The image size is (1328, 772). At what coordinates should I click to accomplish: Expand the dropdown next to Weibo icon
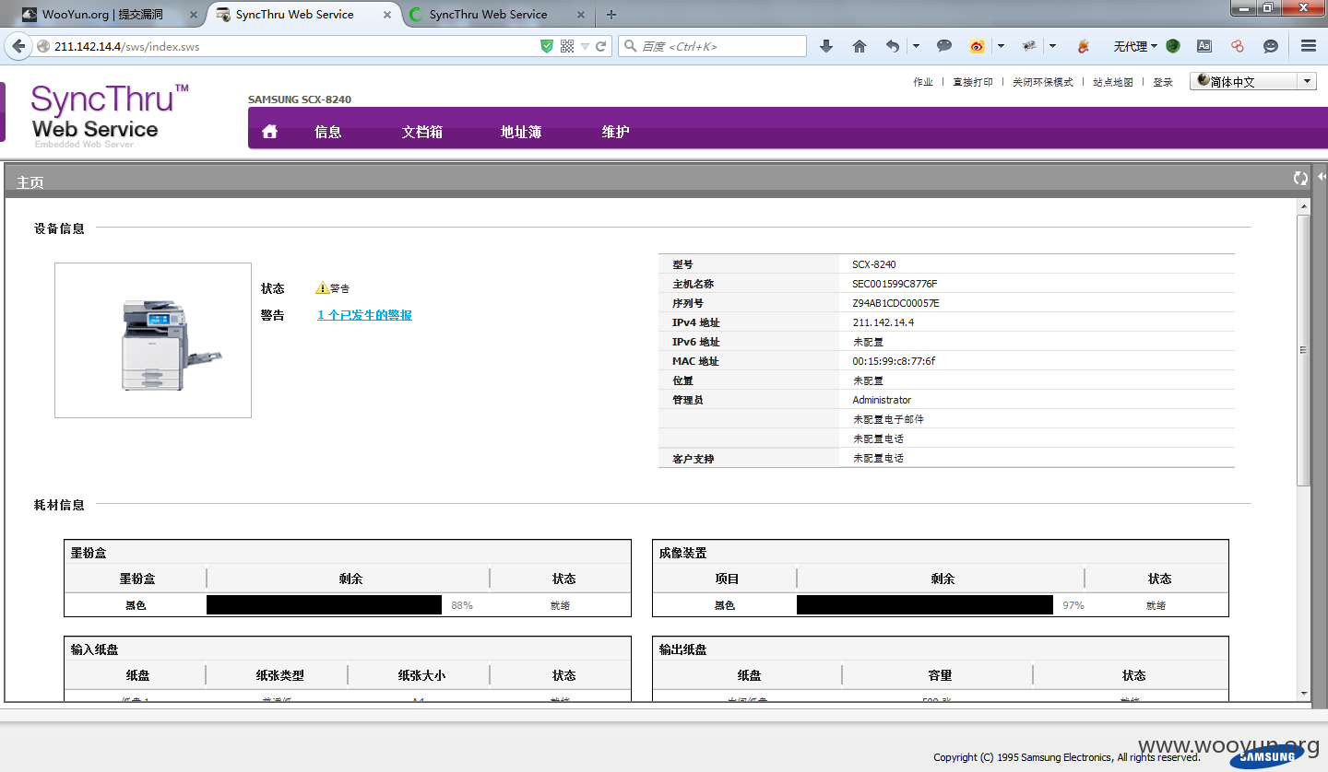(x=1001, y=46)
